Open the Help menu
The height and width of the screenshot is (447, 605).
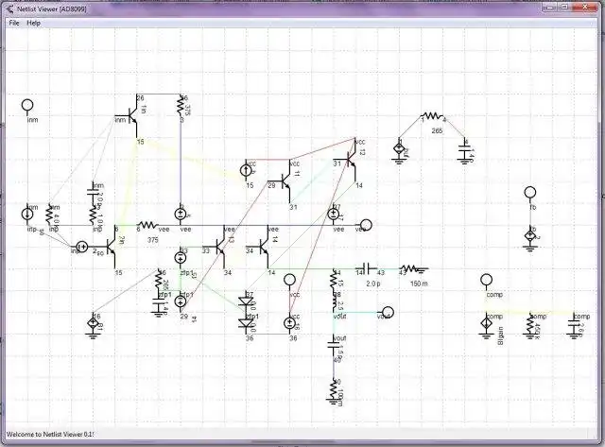[34, 23]
